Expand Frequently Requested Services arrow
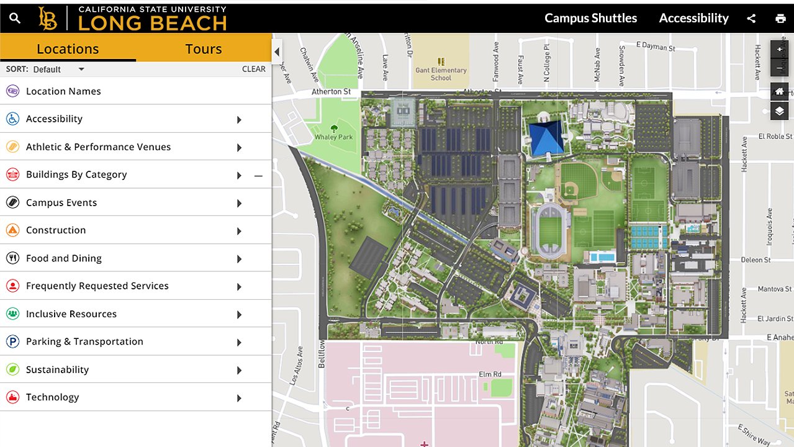Image resolution: width=794 pixels, height=447 pixels. (x=239, y=287)
